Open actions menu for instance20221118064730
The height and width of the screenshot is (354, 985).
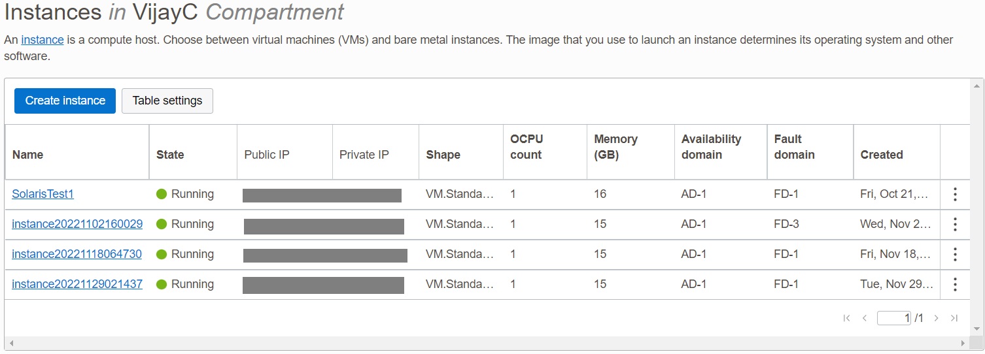pyautogui.click(x=955, y=254)
